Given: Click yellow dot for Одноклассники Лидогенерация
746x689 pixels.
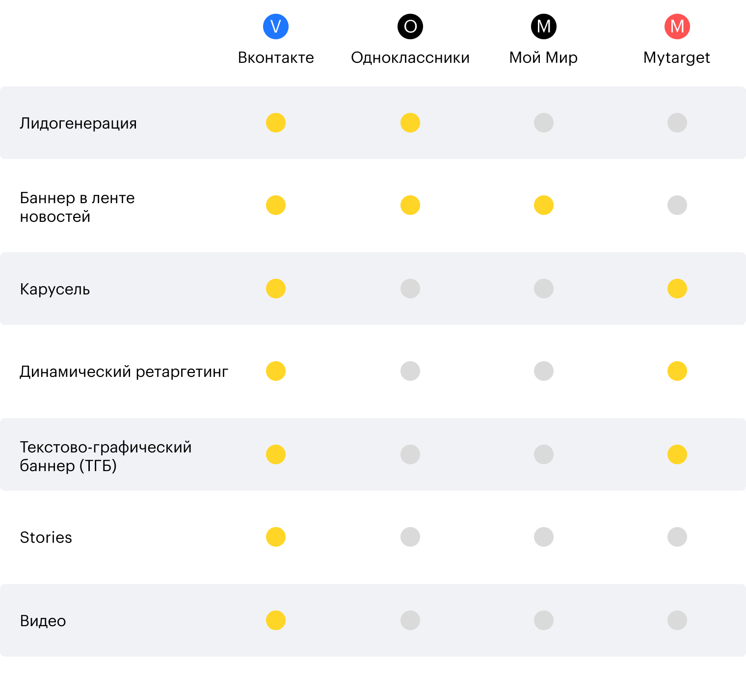Looking at the screenshot, I should 410,123.
